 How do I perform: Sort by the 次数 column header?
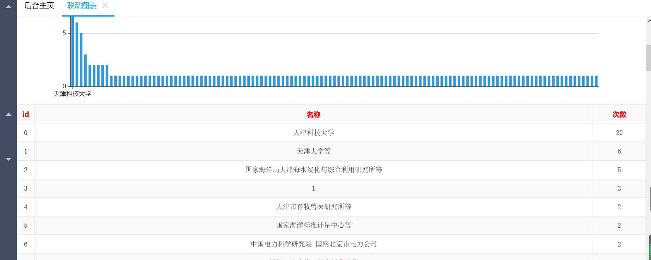[619, 114]
